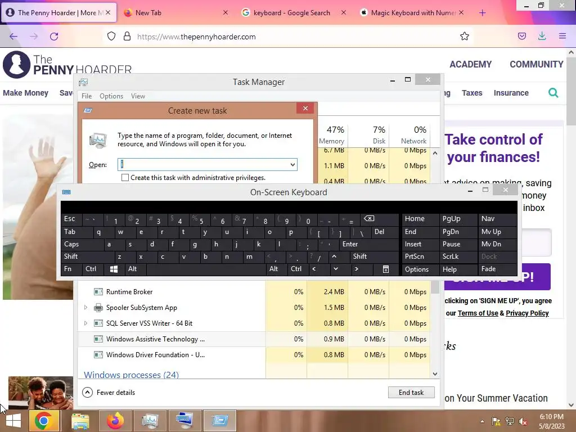Viewport: 576px width, 432px height.
Task: Open Firefox hamburger menu icon
Action: click(562, 37)
